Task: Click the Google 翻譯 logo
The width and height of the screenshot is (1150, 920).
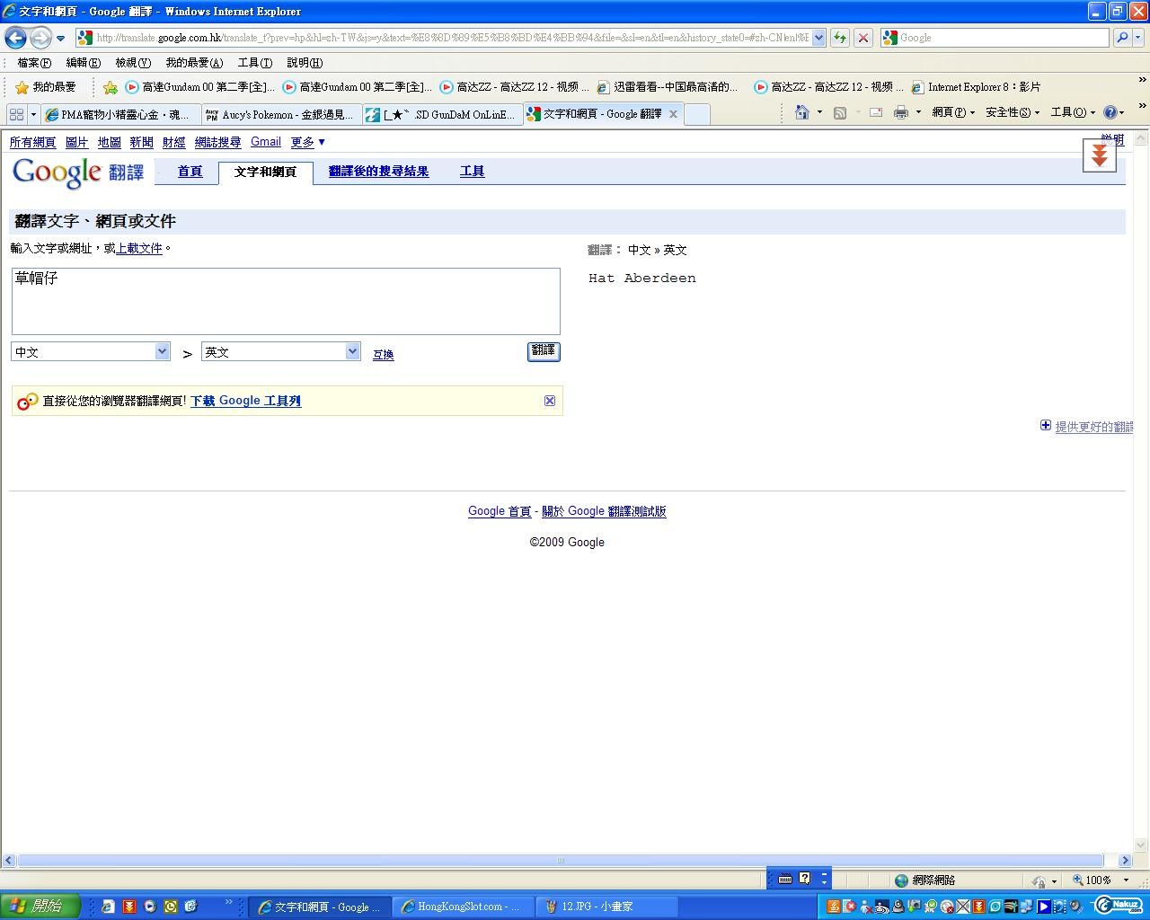Action: 78,172
